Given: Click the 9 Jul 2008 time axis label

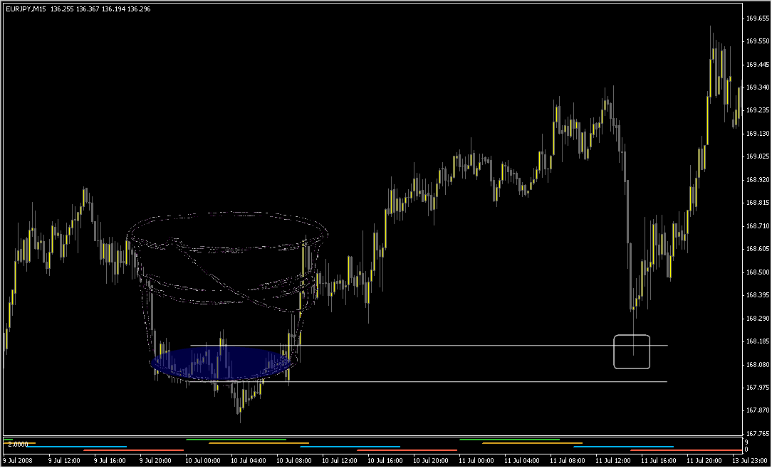Looking at the screenshot, I should pyautogui.click(x=17, y=460).
